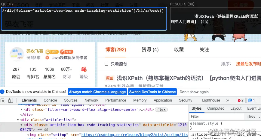Click the 287 原创 statistic
Viewport: 261px width, 139px height.
[16, 73]
